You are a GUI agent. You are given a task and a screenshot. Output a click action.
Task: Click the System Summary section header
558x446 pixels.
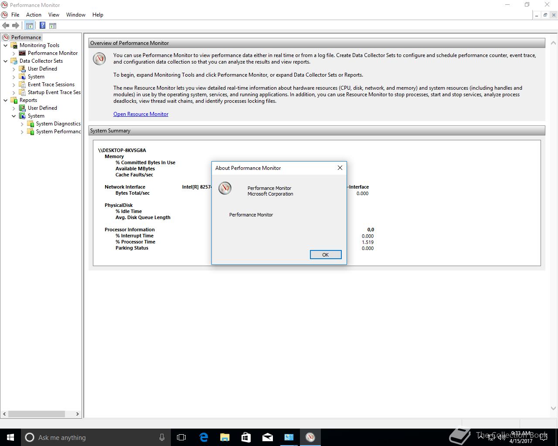317,131
